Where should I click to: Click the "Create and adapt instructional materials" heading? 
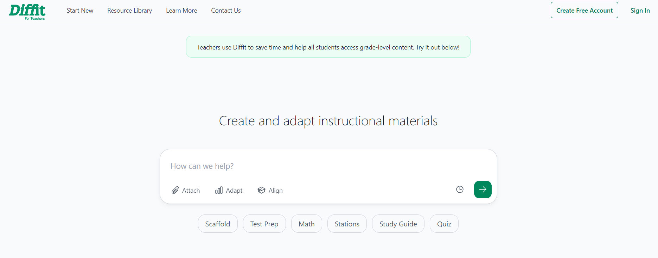[328, 121]
